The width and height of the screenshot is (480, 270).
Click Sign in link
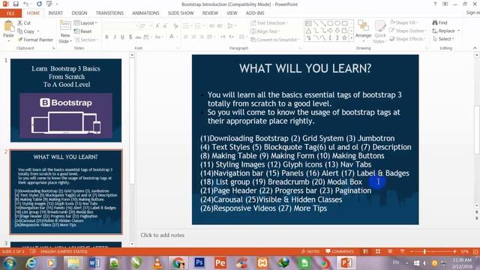point(472,13)
